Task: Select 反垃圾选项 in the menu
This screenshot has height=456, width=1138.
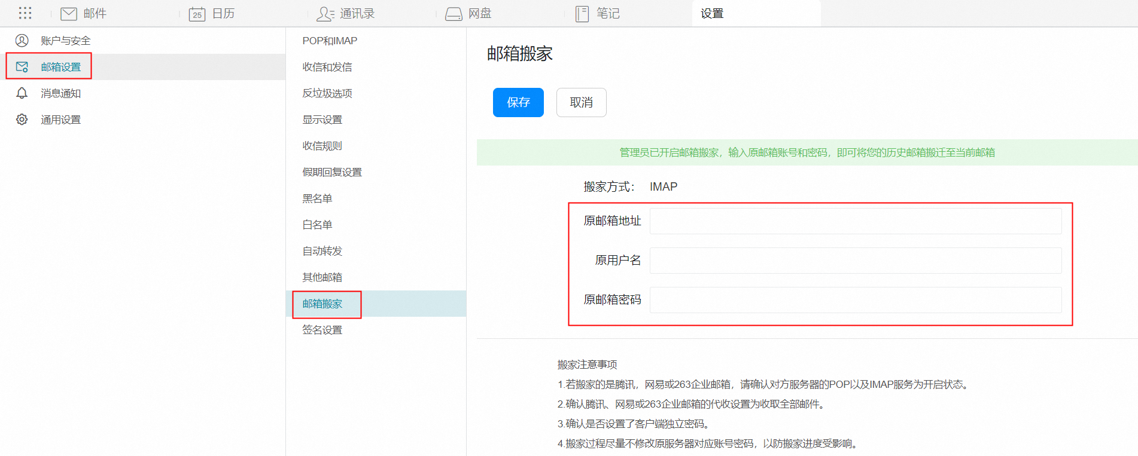Action: pyautogui.click(x=327, y=93)
